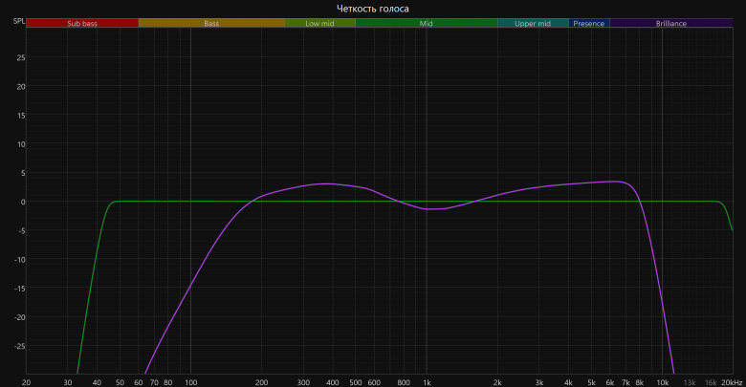Viewport: 746px width, 387px height.
Task: Click the 300 Hz frequency label
Action: 303,382
